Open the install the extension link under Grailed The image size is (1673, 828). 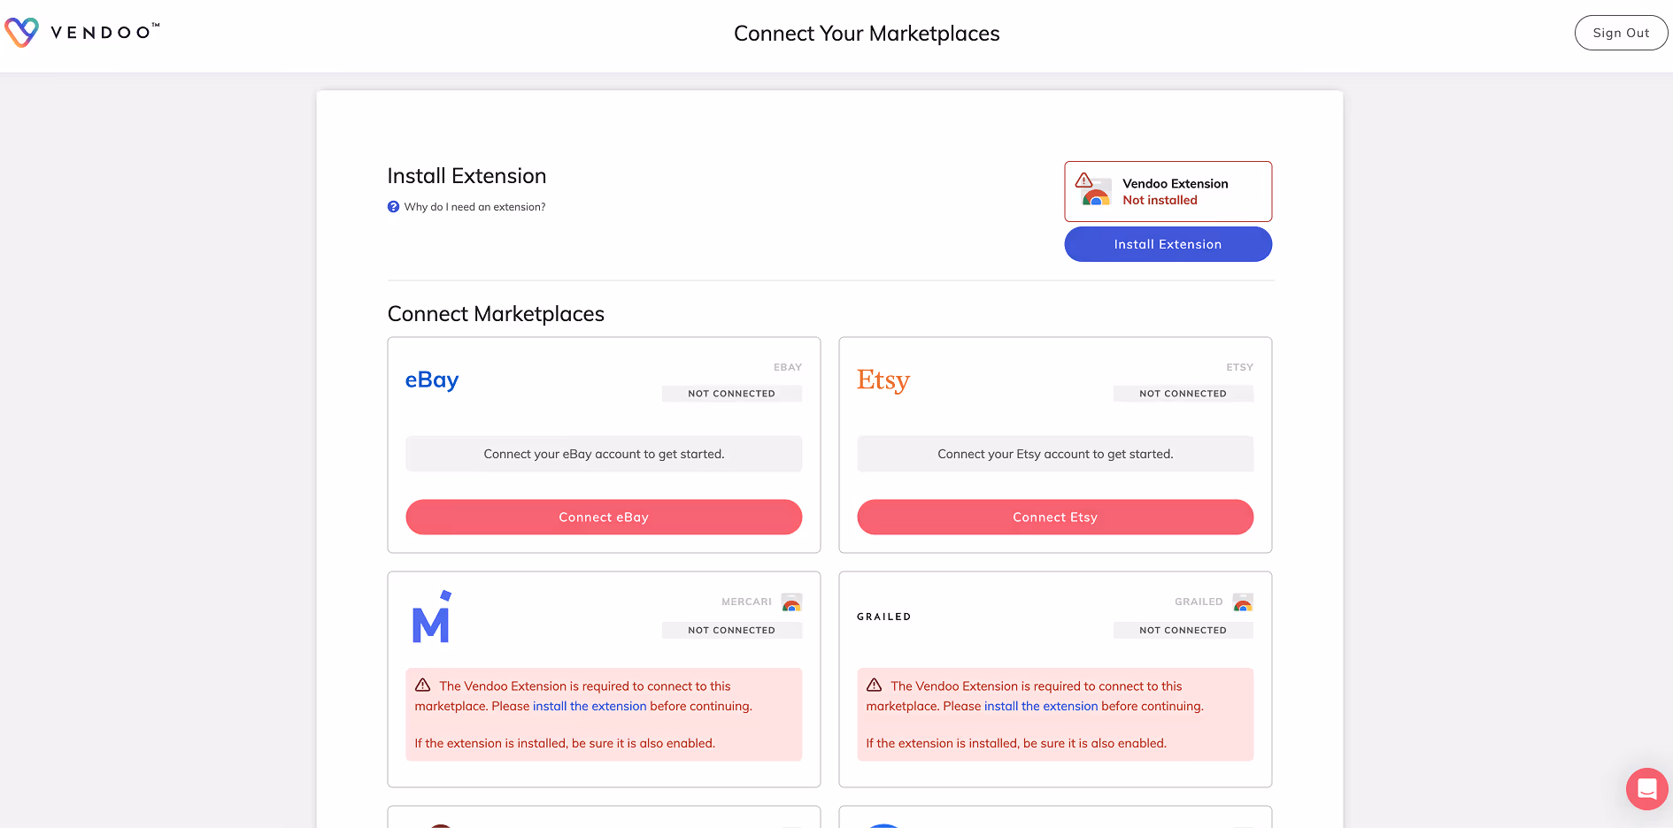[x=1041, y=706]
